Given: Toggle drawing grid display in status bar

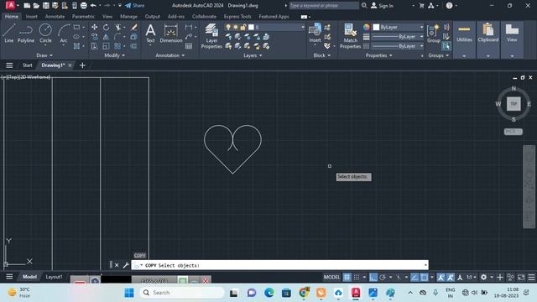Looking at the screenshot, I should pyautogui.click(x=347, y=277).
